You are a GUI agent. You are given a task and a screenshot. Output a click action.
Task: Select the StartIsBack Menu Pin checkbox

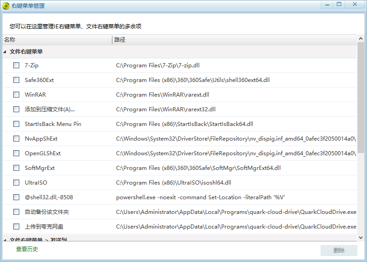click(x=17, y=124)
